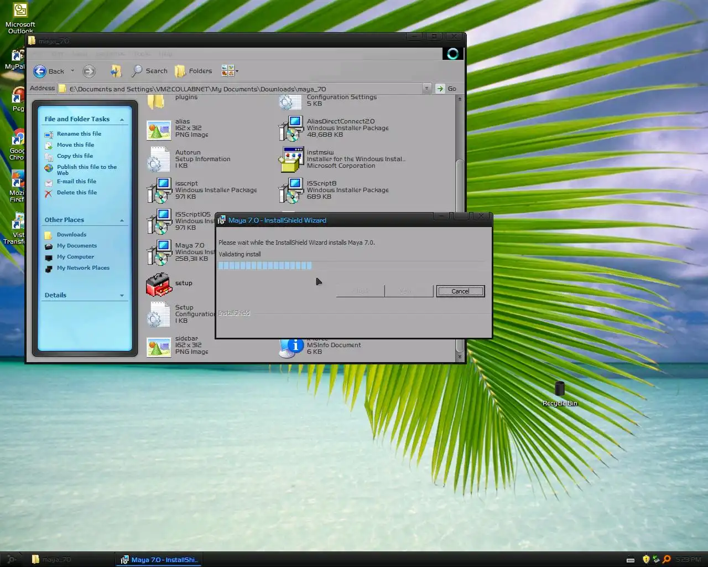This screenshot has width=708, height=567.
Task: Open the Back button history dropdown arrow
Action: pyautogui.click(x=72, y=71)
